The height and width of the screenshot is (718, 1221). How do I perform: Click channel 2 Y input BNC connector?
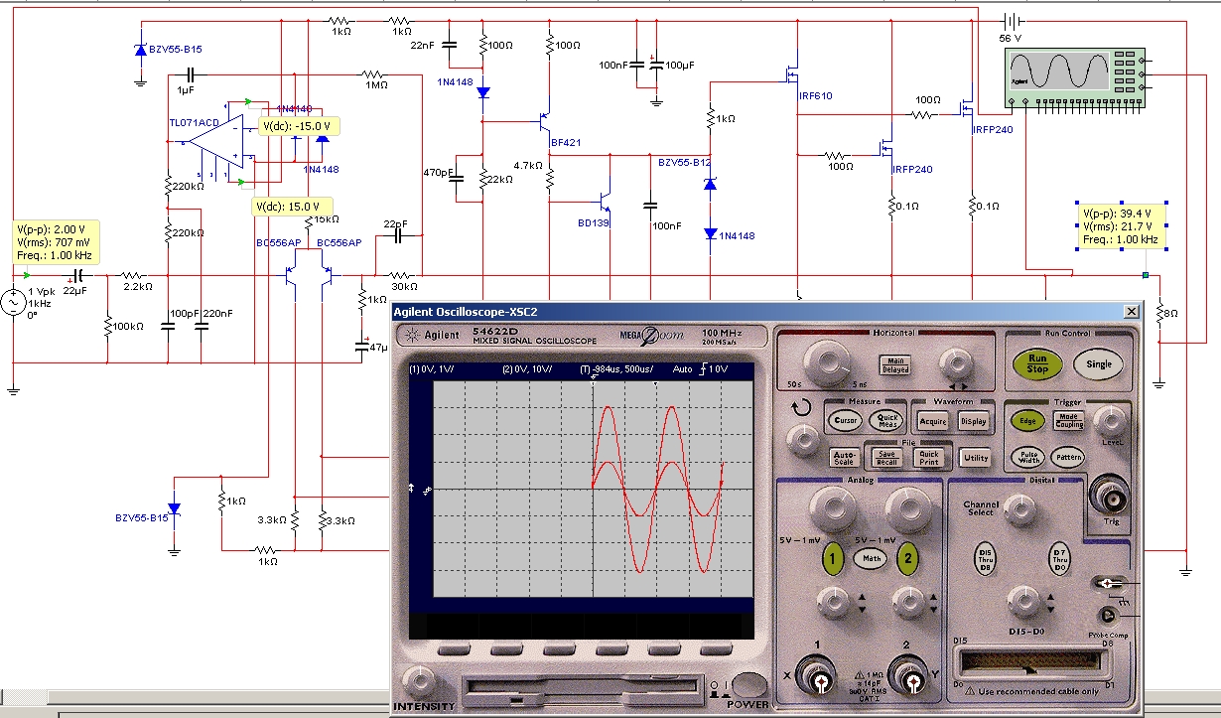pos(912,680)
